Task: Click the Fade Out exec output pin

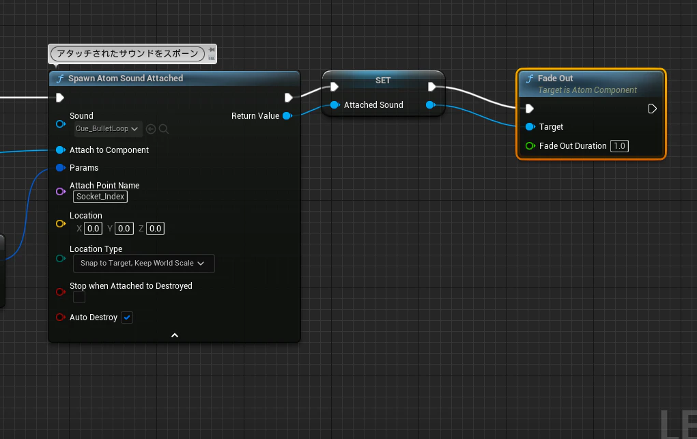Action: click(652, 109)
